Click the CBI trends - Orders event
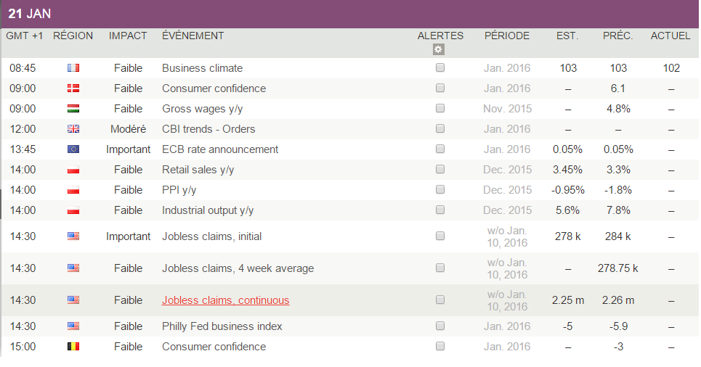The width and height of the screenshot is (701, 367). coord(208,129)
